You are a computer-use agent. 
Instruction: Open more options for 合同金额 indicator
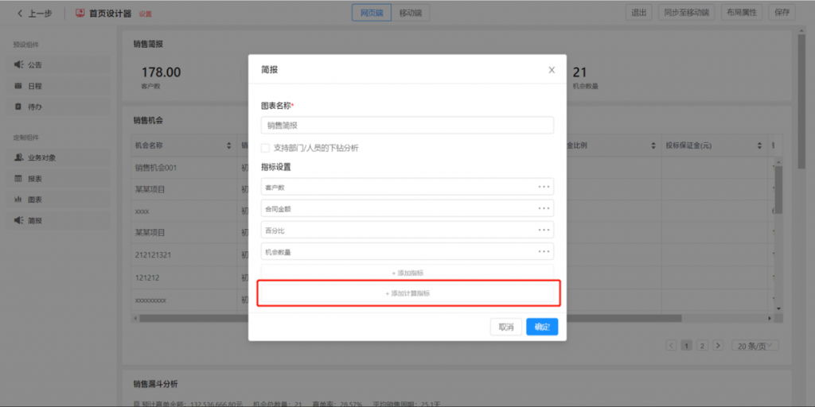[544, 208]
